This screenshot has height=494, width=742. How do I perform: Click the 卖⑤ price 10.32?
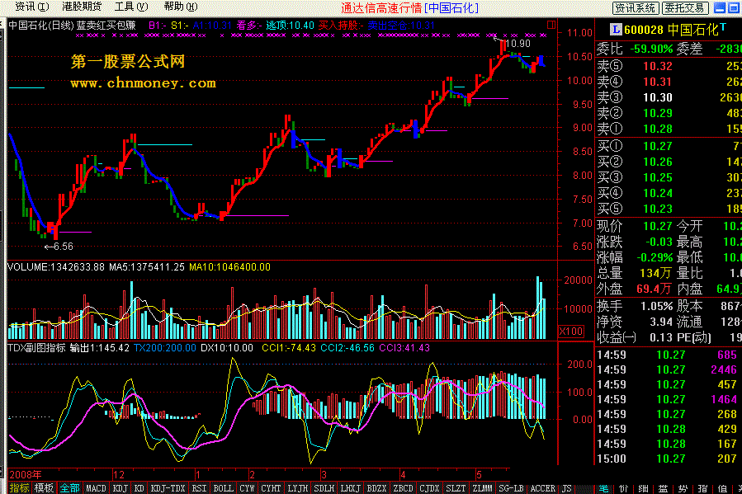[657, 66]
